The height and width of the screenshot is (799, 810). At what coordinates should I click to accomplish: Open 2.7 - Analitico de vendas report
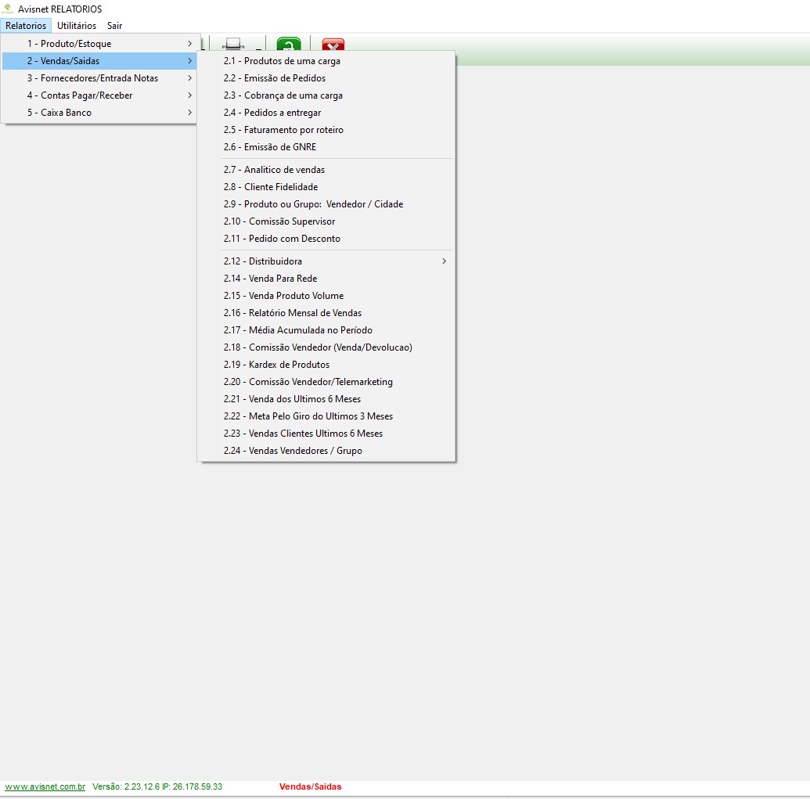pyautogui.click(x=274, y=170)
